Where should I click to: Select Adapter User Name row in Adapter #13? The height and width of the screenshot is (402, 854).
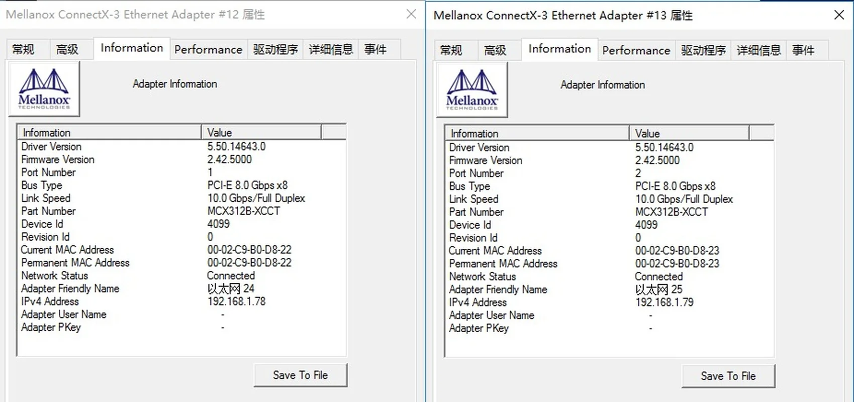tap(609, 316)
